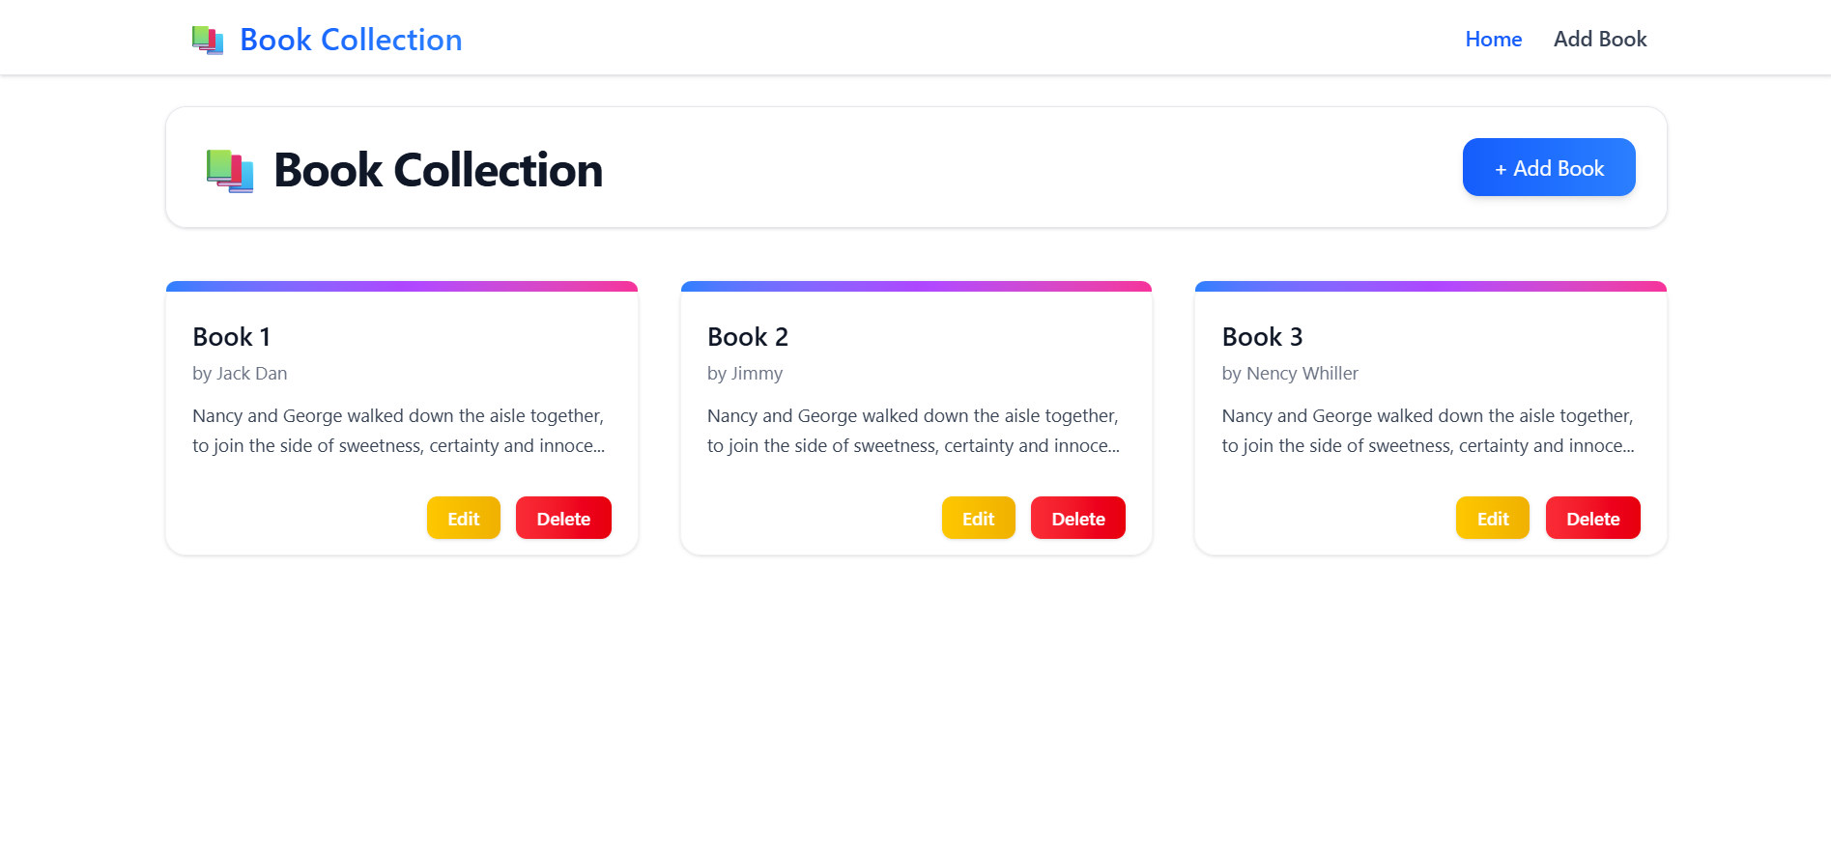Open the Add Book navigation item
Screen dimensions: 1831x846
[x=1600, y=40]
